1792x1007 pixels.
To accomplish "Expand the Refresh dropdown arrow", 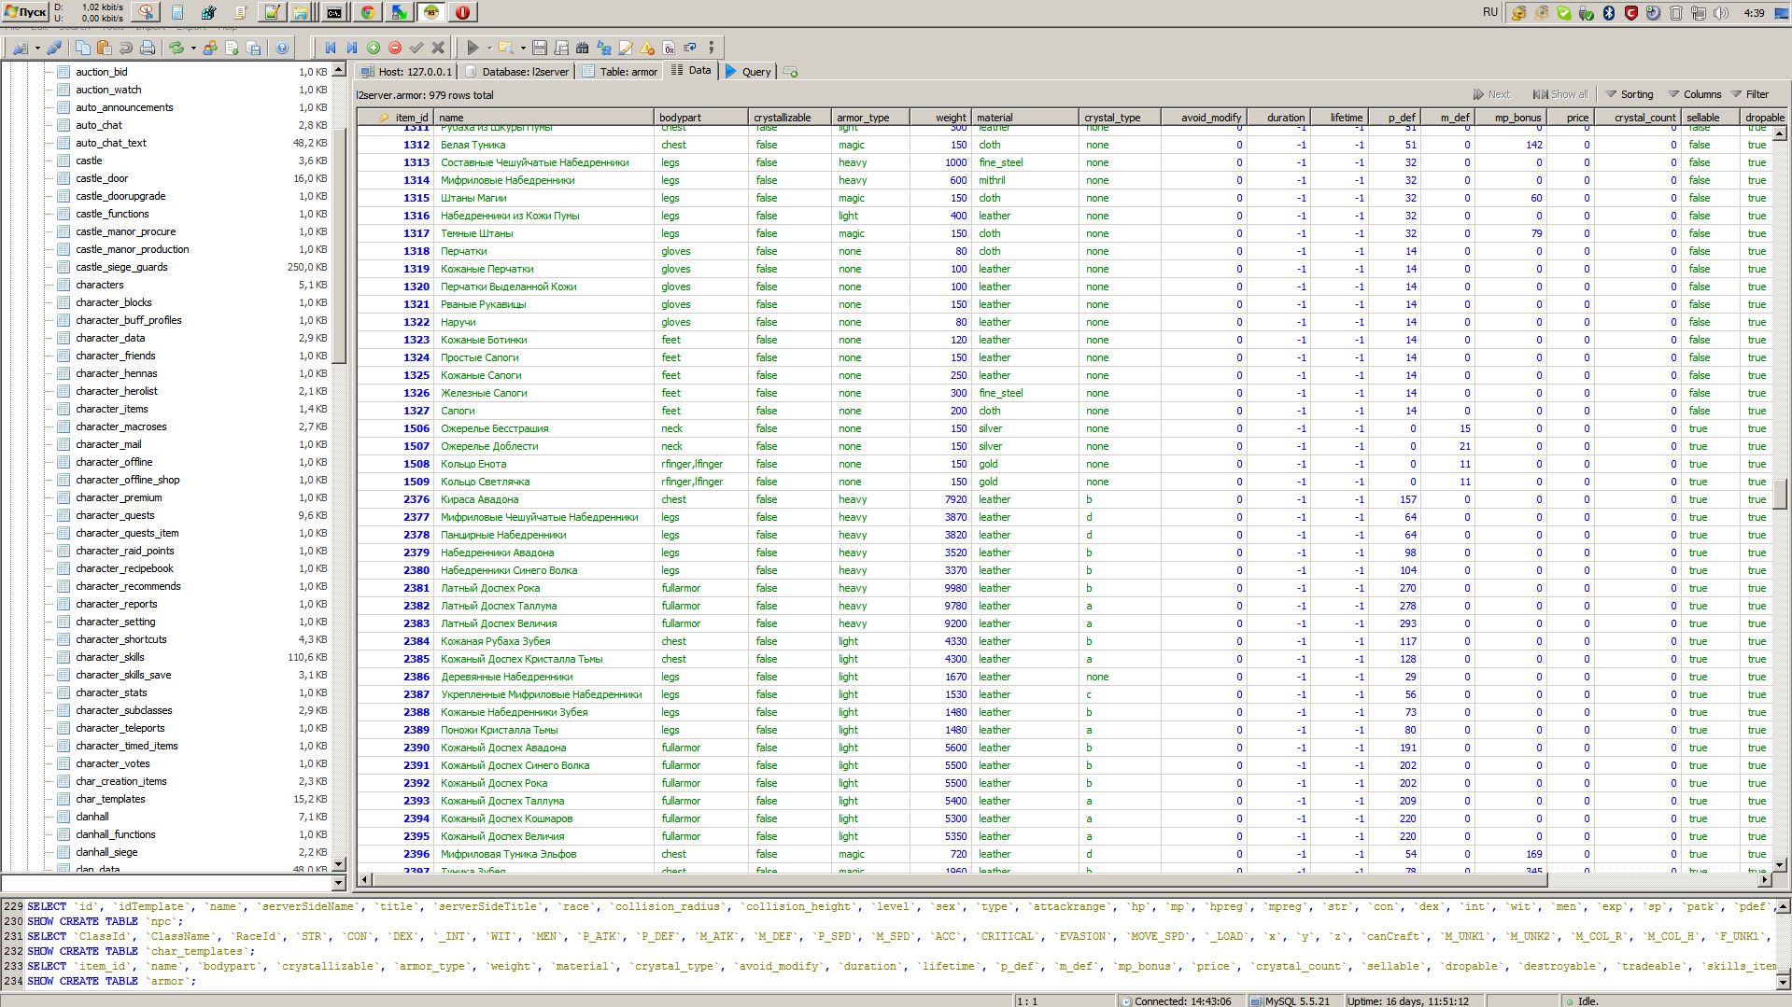I will click(x=193, y=48).
